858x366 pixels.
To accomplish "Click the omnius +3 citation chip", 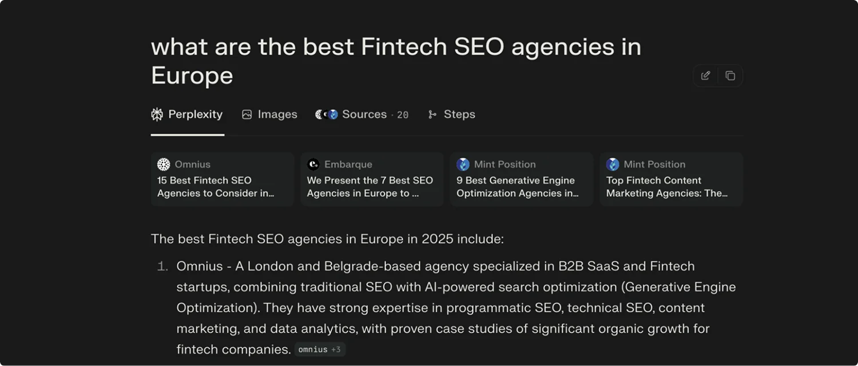I will click(x=320, y=349).
